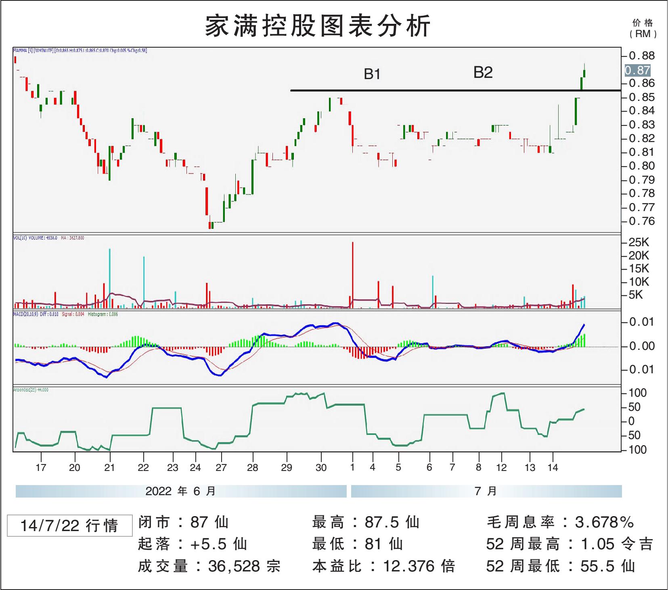Click the 成交量 36,528 宗 volume text
This screenshot has width=668, height=590.
tap(209, 566)
